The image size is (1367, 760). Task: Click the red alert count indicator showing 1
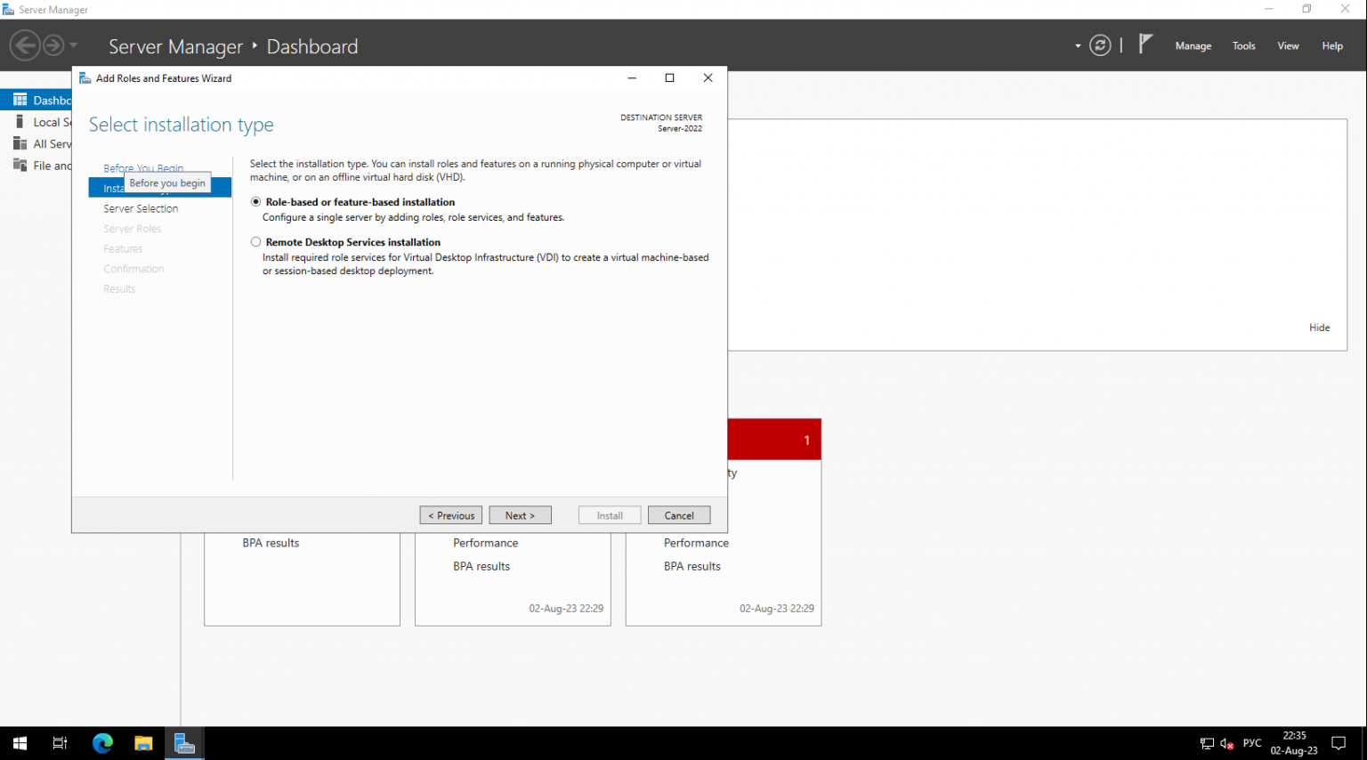coord(806,439)
